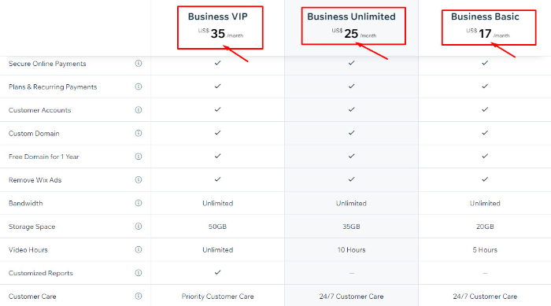The width and height of the screenshot is (551, 306).
Task: Click info icon next to Free Domain for 1 Year
Action: pos(139,157)
